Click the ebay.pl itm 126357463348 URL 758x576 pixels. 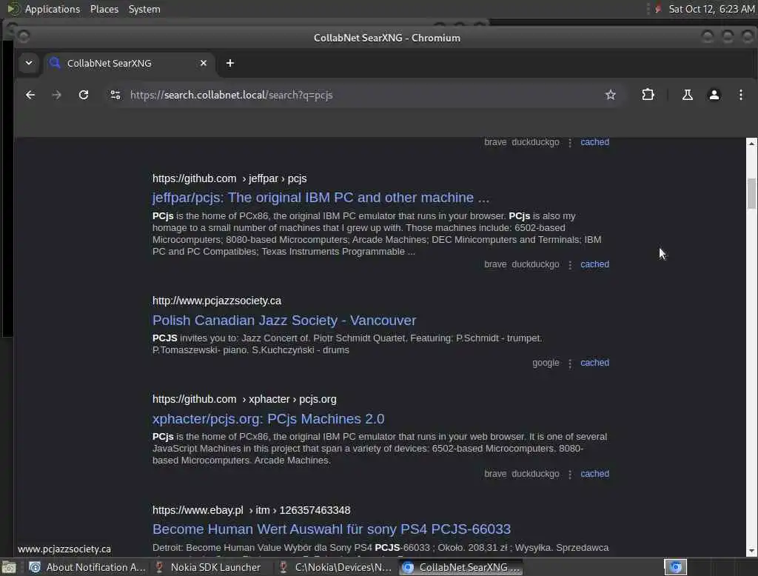[252, 510]
